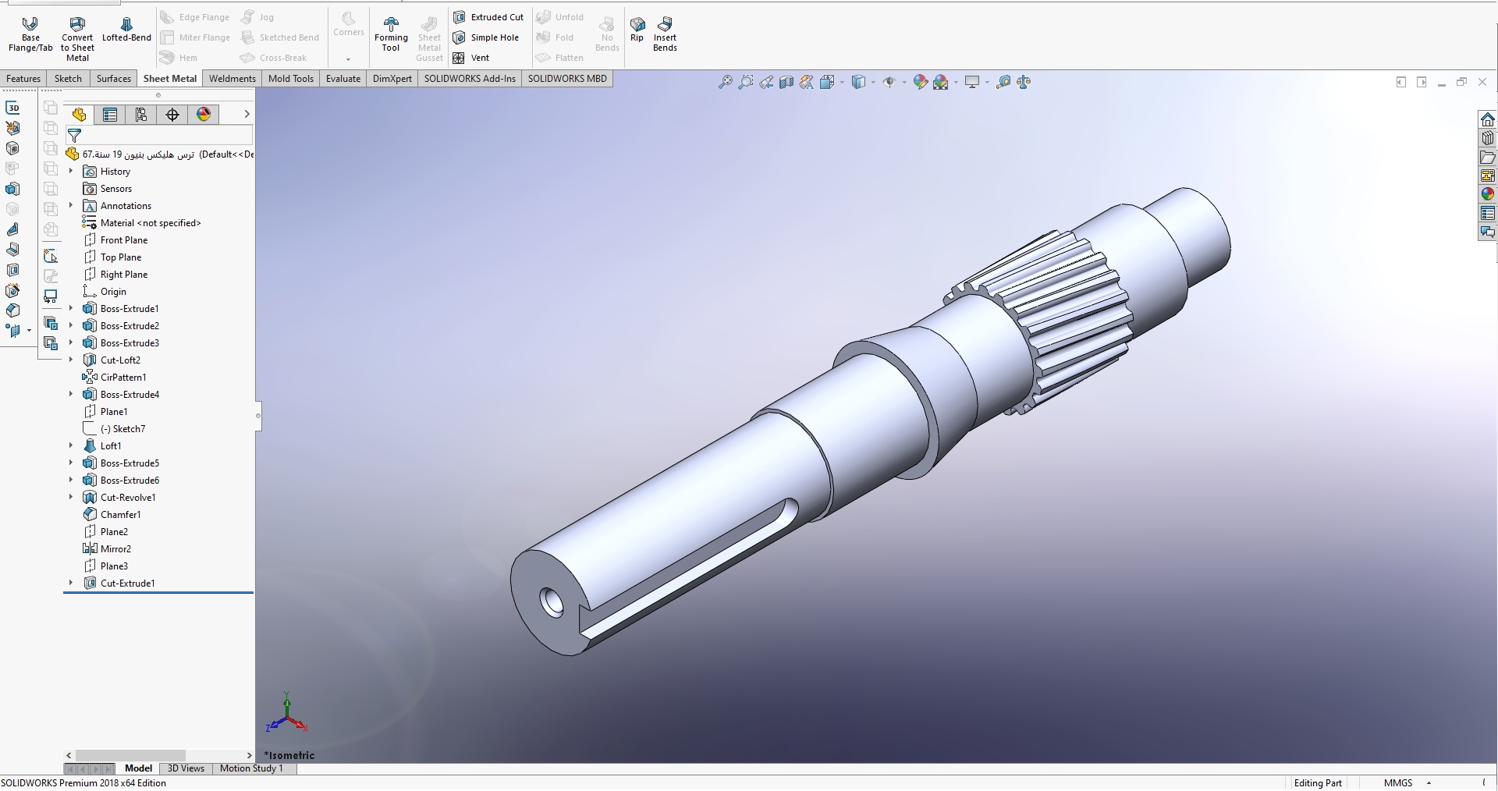Viewport: 1498px width, 791px height.
Task: Click the Section View icon
Action: coord(786,82)
